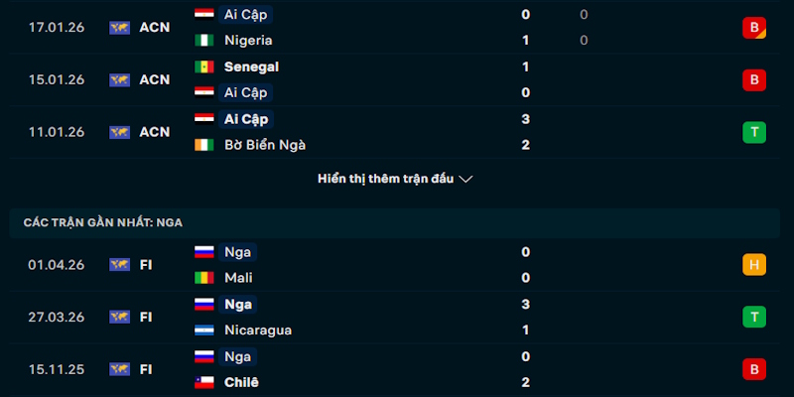Click the Chilê flag icon
This screenshot has height=397, width=794.
click(204, 382)
